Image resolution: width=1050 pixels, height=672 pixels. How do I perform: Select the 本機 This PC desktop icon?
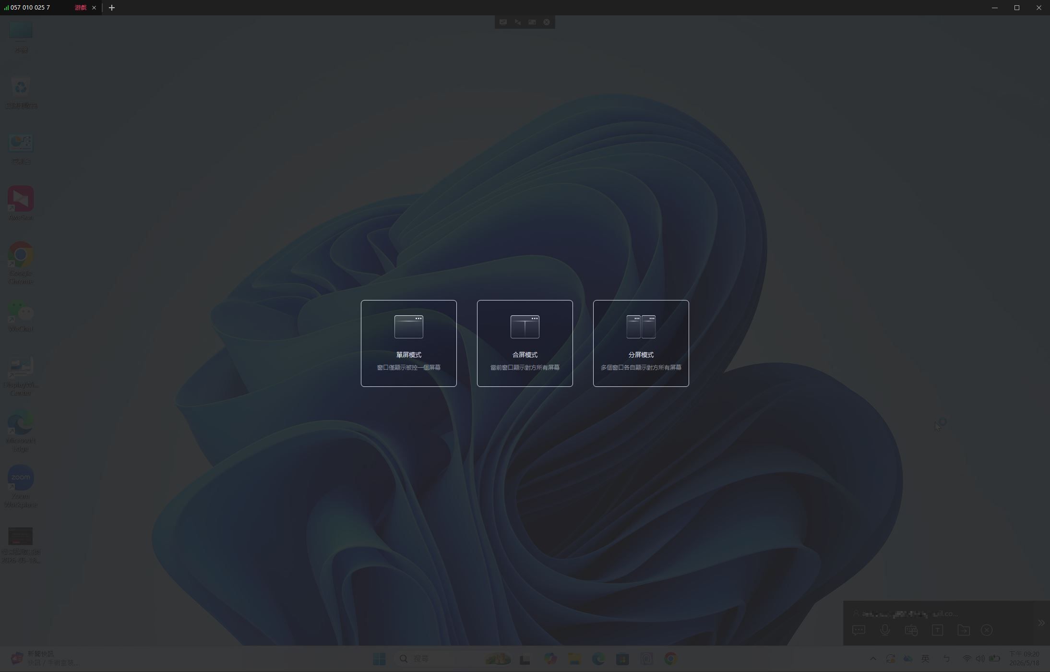pyautogui.click(x=21, y=37)
